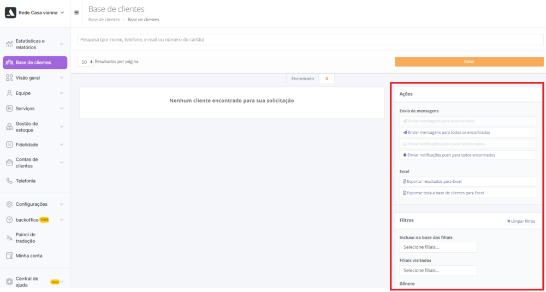This screenshot has height=292, width=546.
Task: Open Base de clientes menu item
Action: pos(35,63)
